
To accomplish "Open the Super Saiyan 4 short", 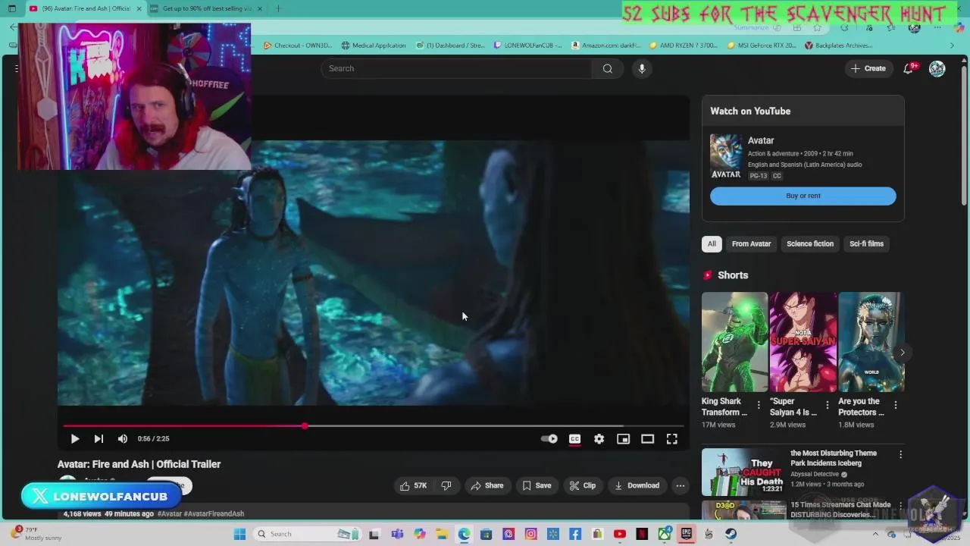I will 803,342.
